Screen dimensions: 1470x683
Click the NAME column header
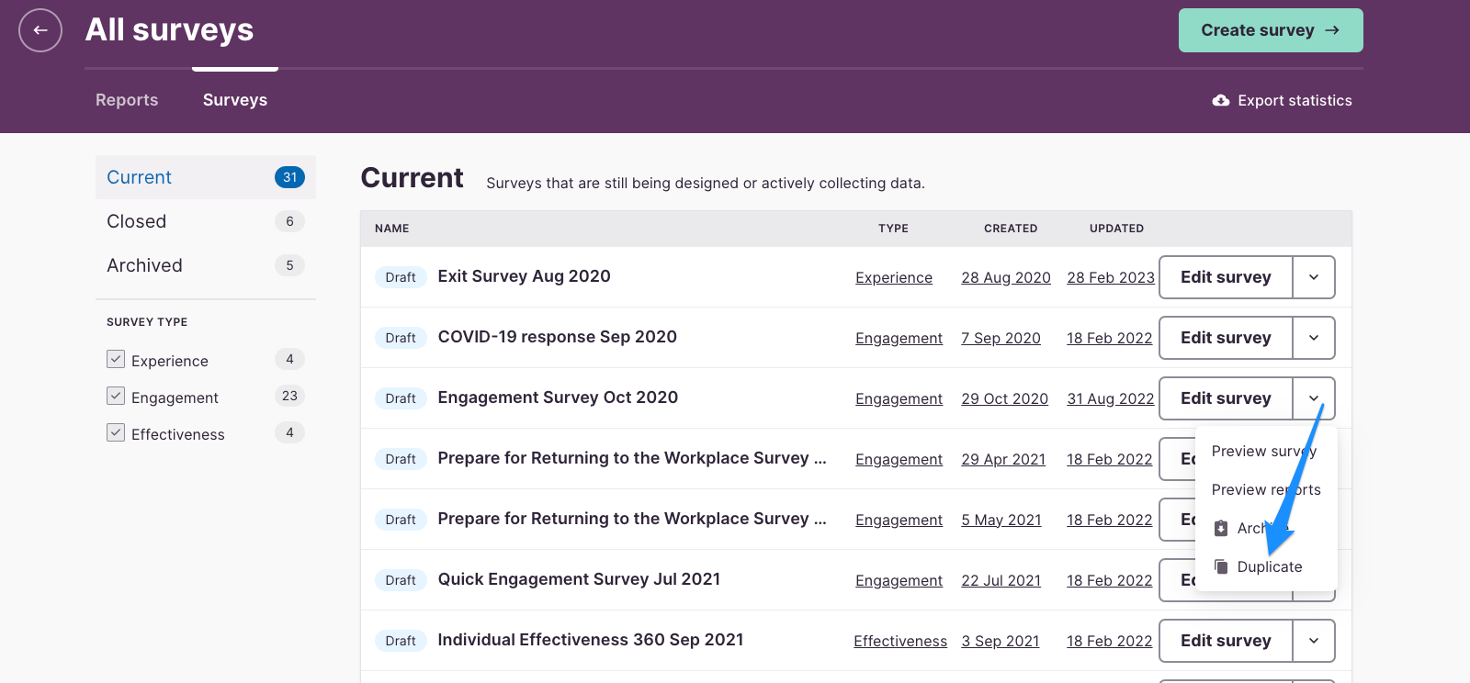tap(392, 229)
